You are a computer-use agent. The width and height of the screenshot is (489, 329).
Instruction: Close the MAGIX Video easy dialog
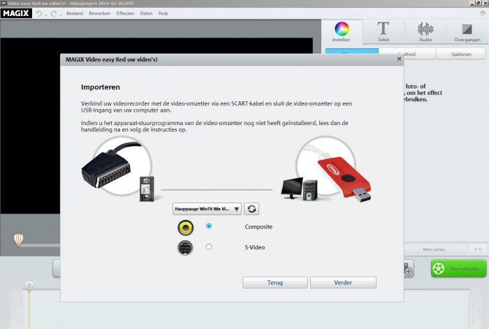[399, 59]
